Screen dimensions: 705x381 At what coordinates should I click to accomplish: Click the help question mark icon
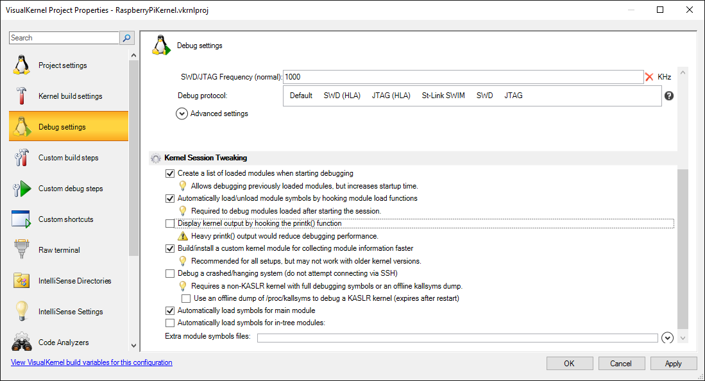coord(669,96)
